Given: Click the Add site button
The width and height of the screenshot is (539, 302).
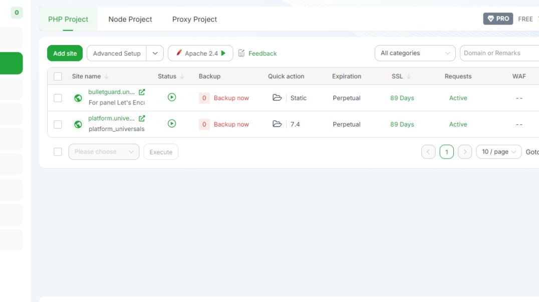Looking at the screenshot, I should [64, 53].
